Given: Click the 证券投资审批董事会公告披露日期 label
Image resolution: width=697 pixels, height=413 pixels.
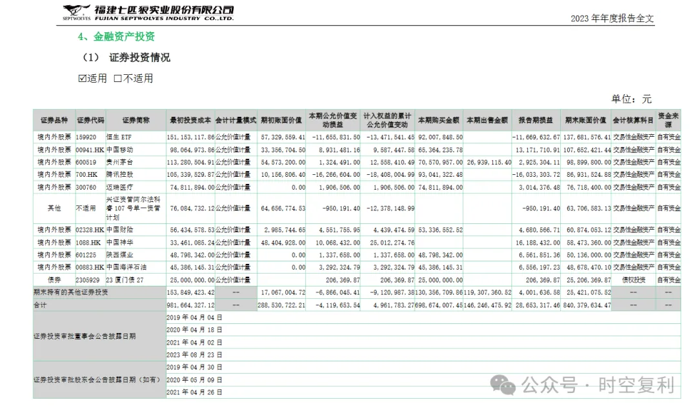Looking at the screenshot, I should tap(85, 336).
